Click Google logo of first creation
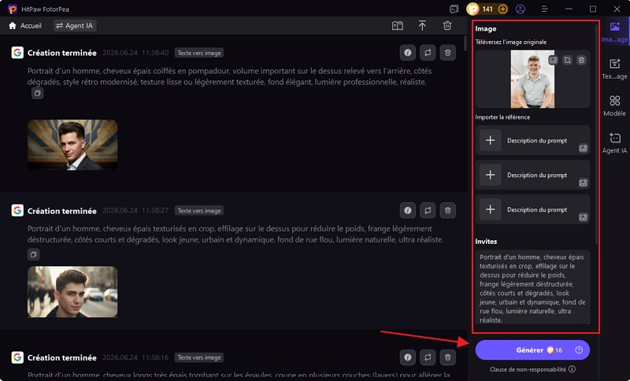Screen dimensions: 630x381 pyautogui.click(x=17, y=53)
